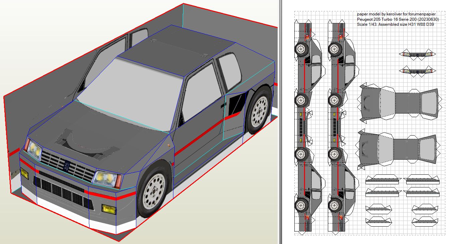This screenshot has height=244, width=450.
Task: Select the headlight nearest the front wheel
Action: click(106, 179)
